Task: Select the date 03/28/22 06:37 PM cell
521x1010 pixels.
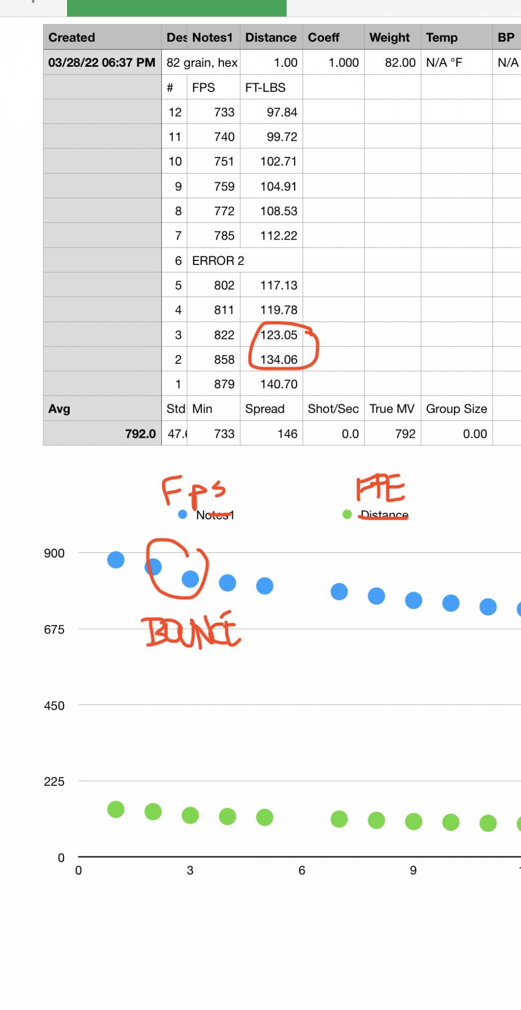Action: (x=102, y=62)
